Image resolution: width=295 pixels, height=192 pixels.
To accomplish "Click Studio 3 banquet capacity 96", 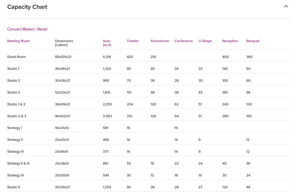I will (248, 92).
